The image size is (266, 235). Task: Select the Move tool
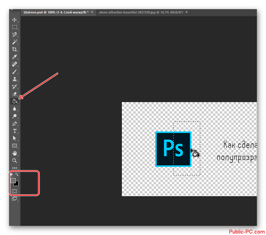click(x=14, y=20)
